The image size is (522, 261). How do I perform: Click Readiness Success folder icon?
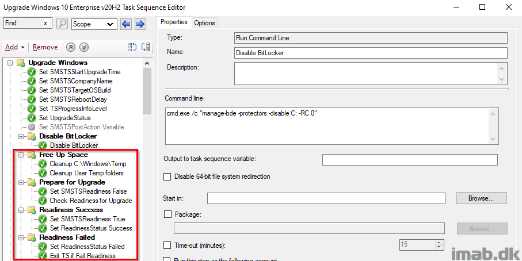32,210
